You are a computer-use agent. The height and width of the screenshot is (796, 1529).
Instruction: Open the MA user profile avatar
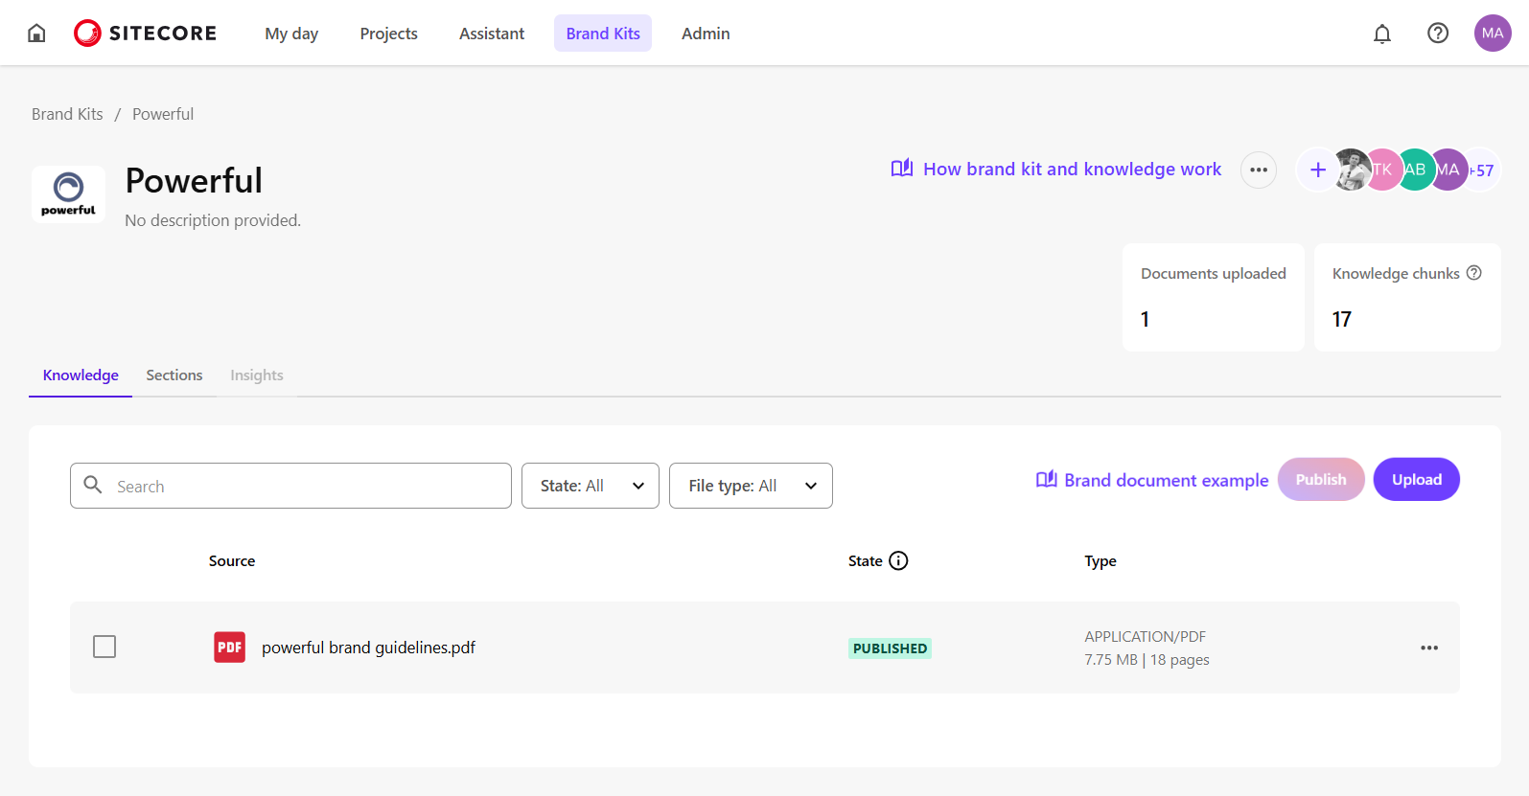(1493, 34)
